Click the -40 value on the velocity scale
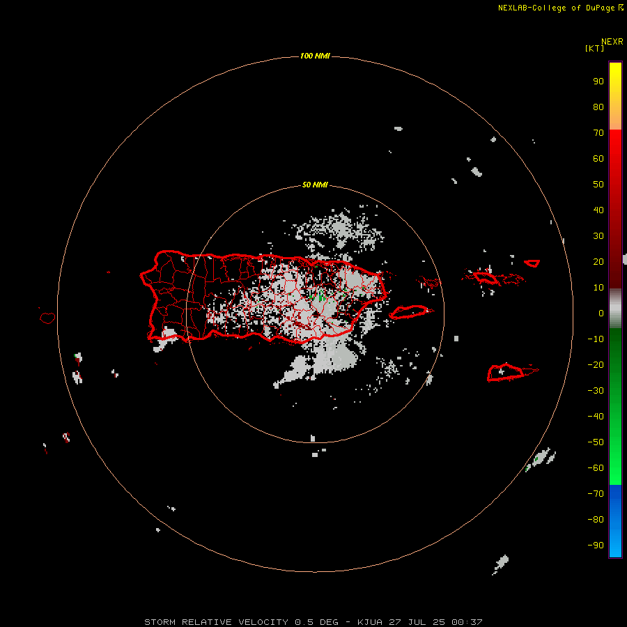This screenshot has height=627, width=627. click(x=596, y=417)
